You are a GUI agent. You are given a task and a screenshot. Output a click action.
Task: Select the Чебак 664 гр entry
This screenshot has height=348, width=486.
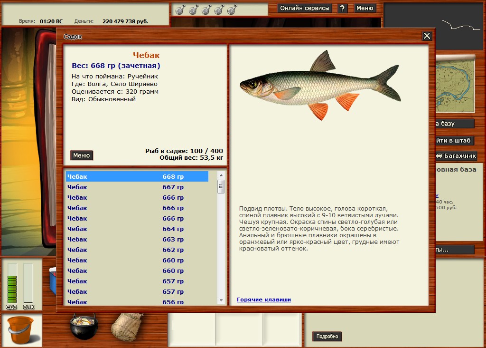tap(137, 229)
